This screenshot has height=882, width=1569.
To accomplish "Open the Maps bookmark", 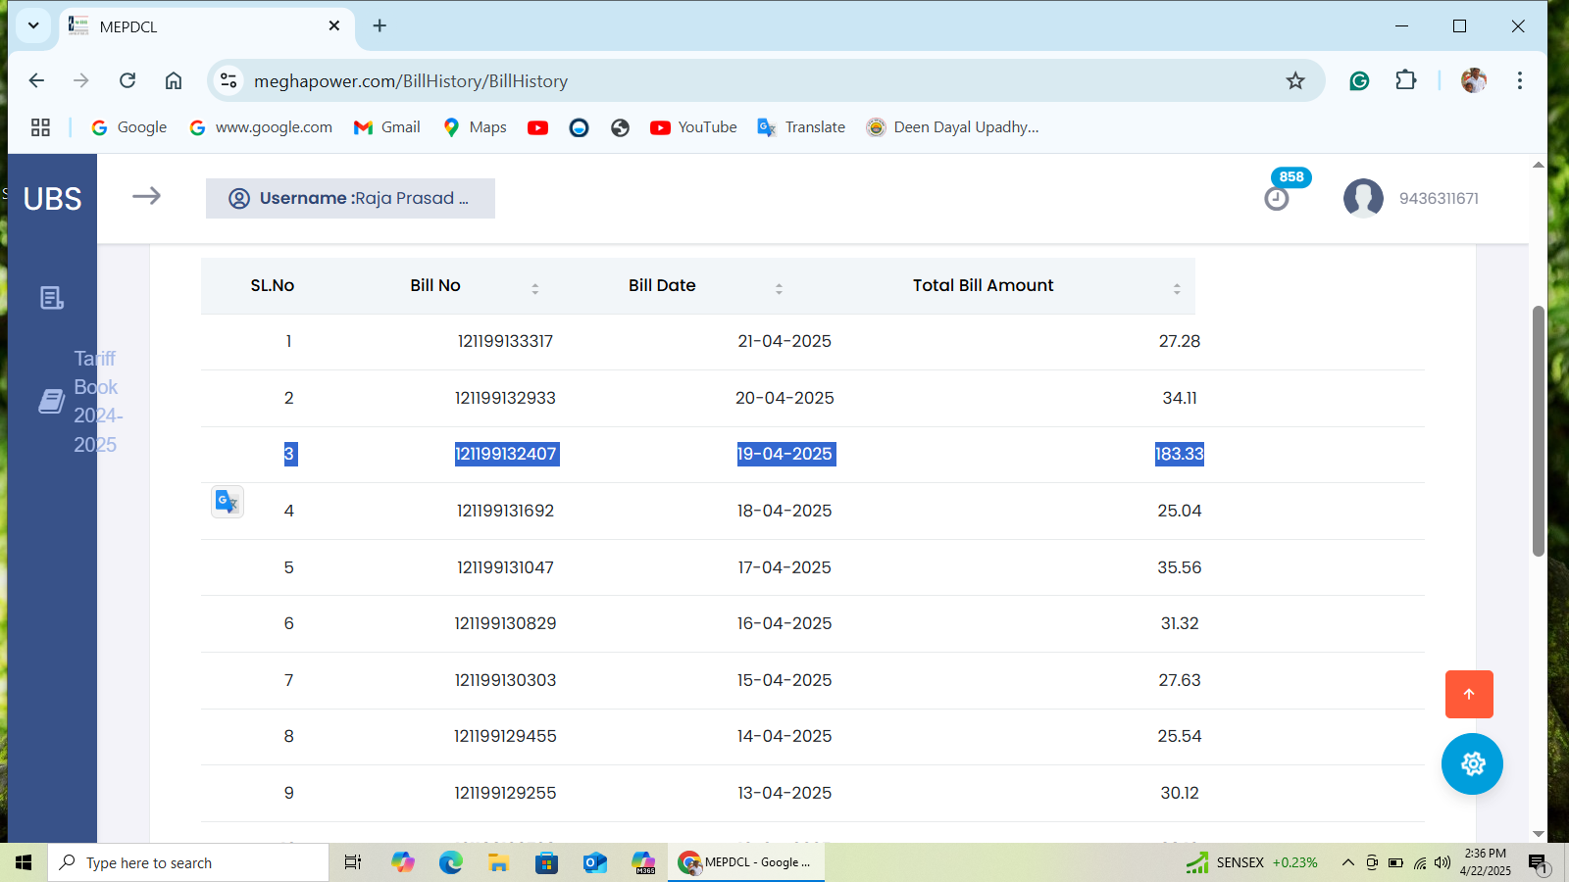I will (x=475, y=127).
